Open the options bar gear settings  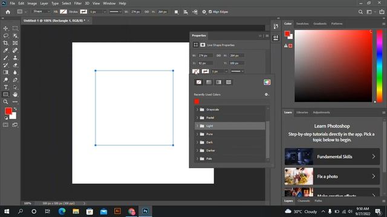point(204,12)
